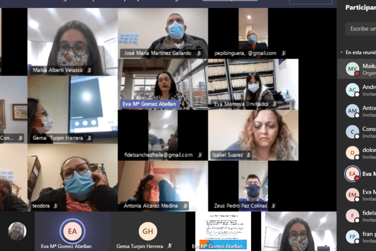Select the MV organizer avatar in participants
Image resolution: width=376 pixels, height=251 pixels.
pyautogui.click(x=352, y=69)
